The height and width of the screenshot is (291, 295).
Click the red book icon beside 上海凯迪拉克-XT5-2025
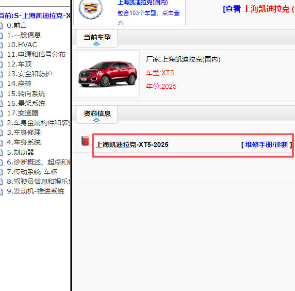tap(85, 141)
